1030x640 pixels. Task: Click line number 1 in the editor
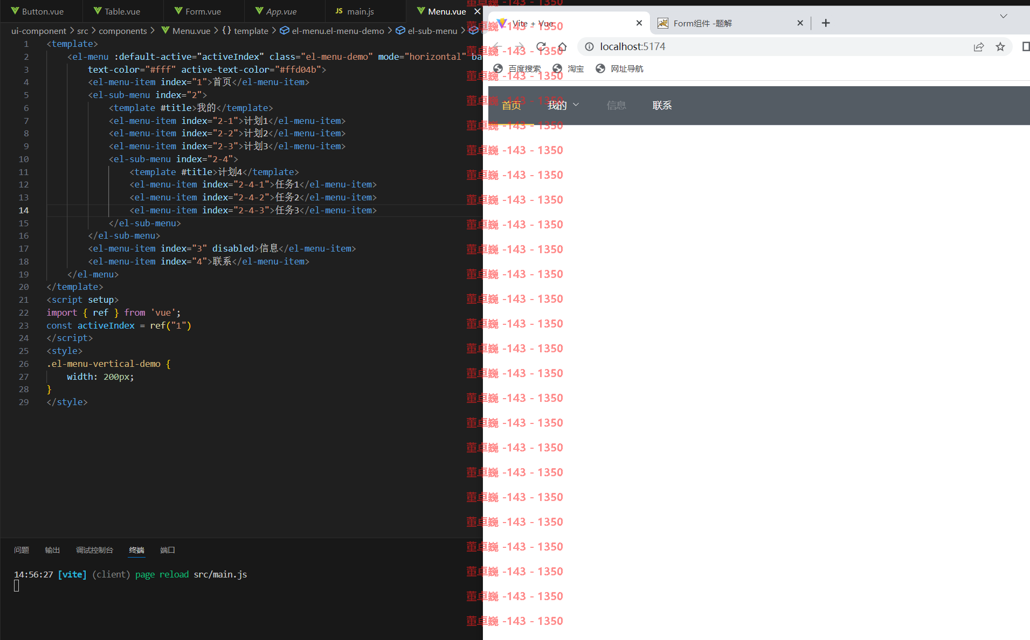(26, 44)
